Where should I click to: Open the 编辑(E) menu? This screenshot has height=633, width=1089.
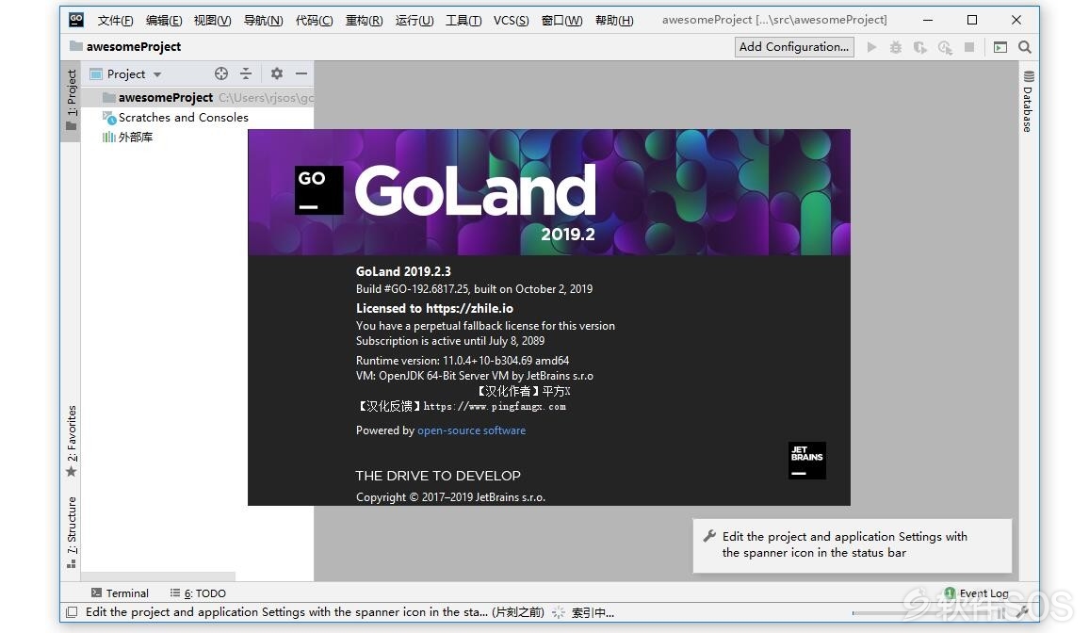(164, 20)
